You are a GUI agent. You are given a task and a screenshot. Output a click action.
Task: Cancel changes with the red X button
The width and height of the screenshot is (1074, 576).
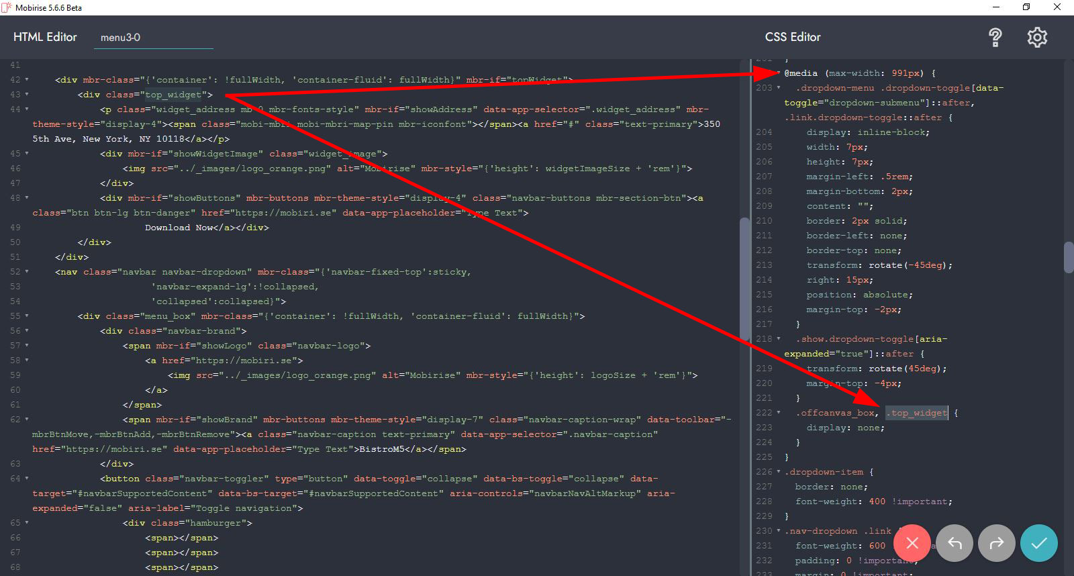[912, 543]
